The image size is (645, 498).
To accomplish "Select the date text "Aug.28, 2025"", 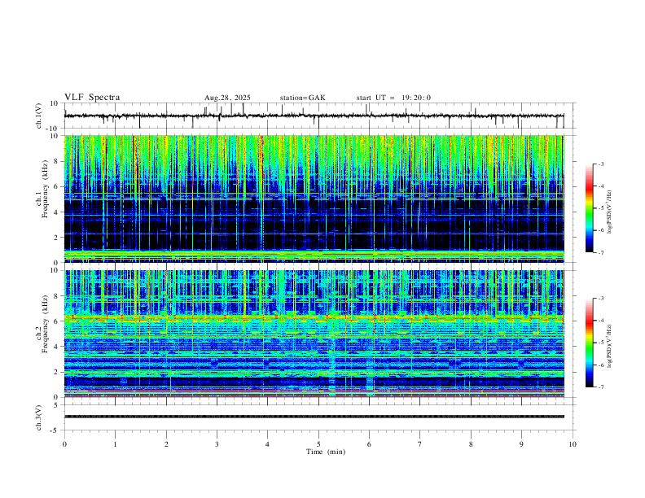I will tap(227, 98).
